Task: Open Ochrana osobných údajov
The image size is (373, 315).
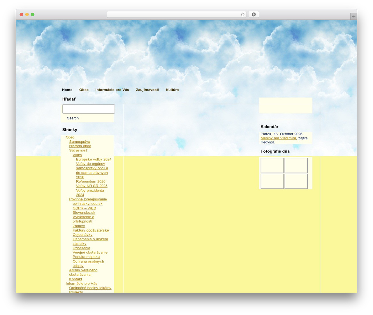Action: tap(88, 263)
